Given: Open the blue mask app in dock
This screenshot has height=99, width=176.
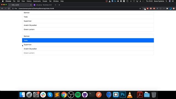Looking at the screenshot, I should point(109,95).
